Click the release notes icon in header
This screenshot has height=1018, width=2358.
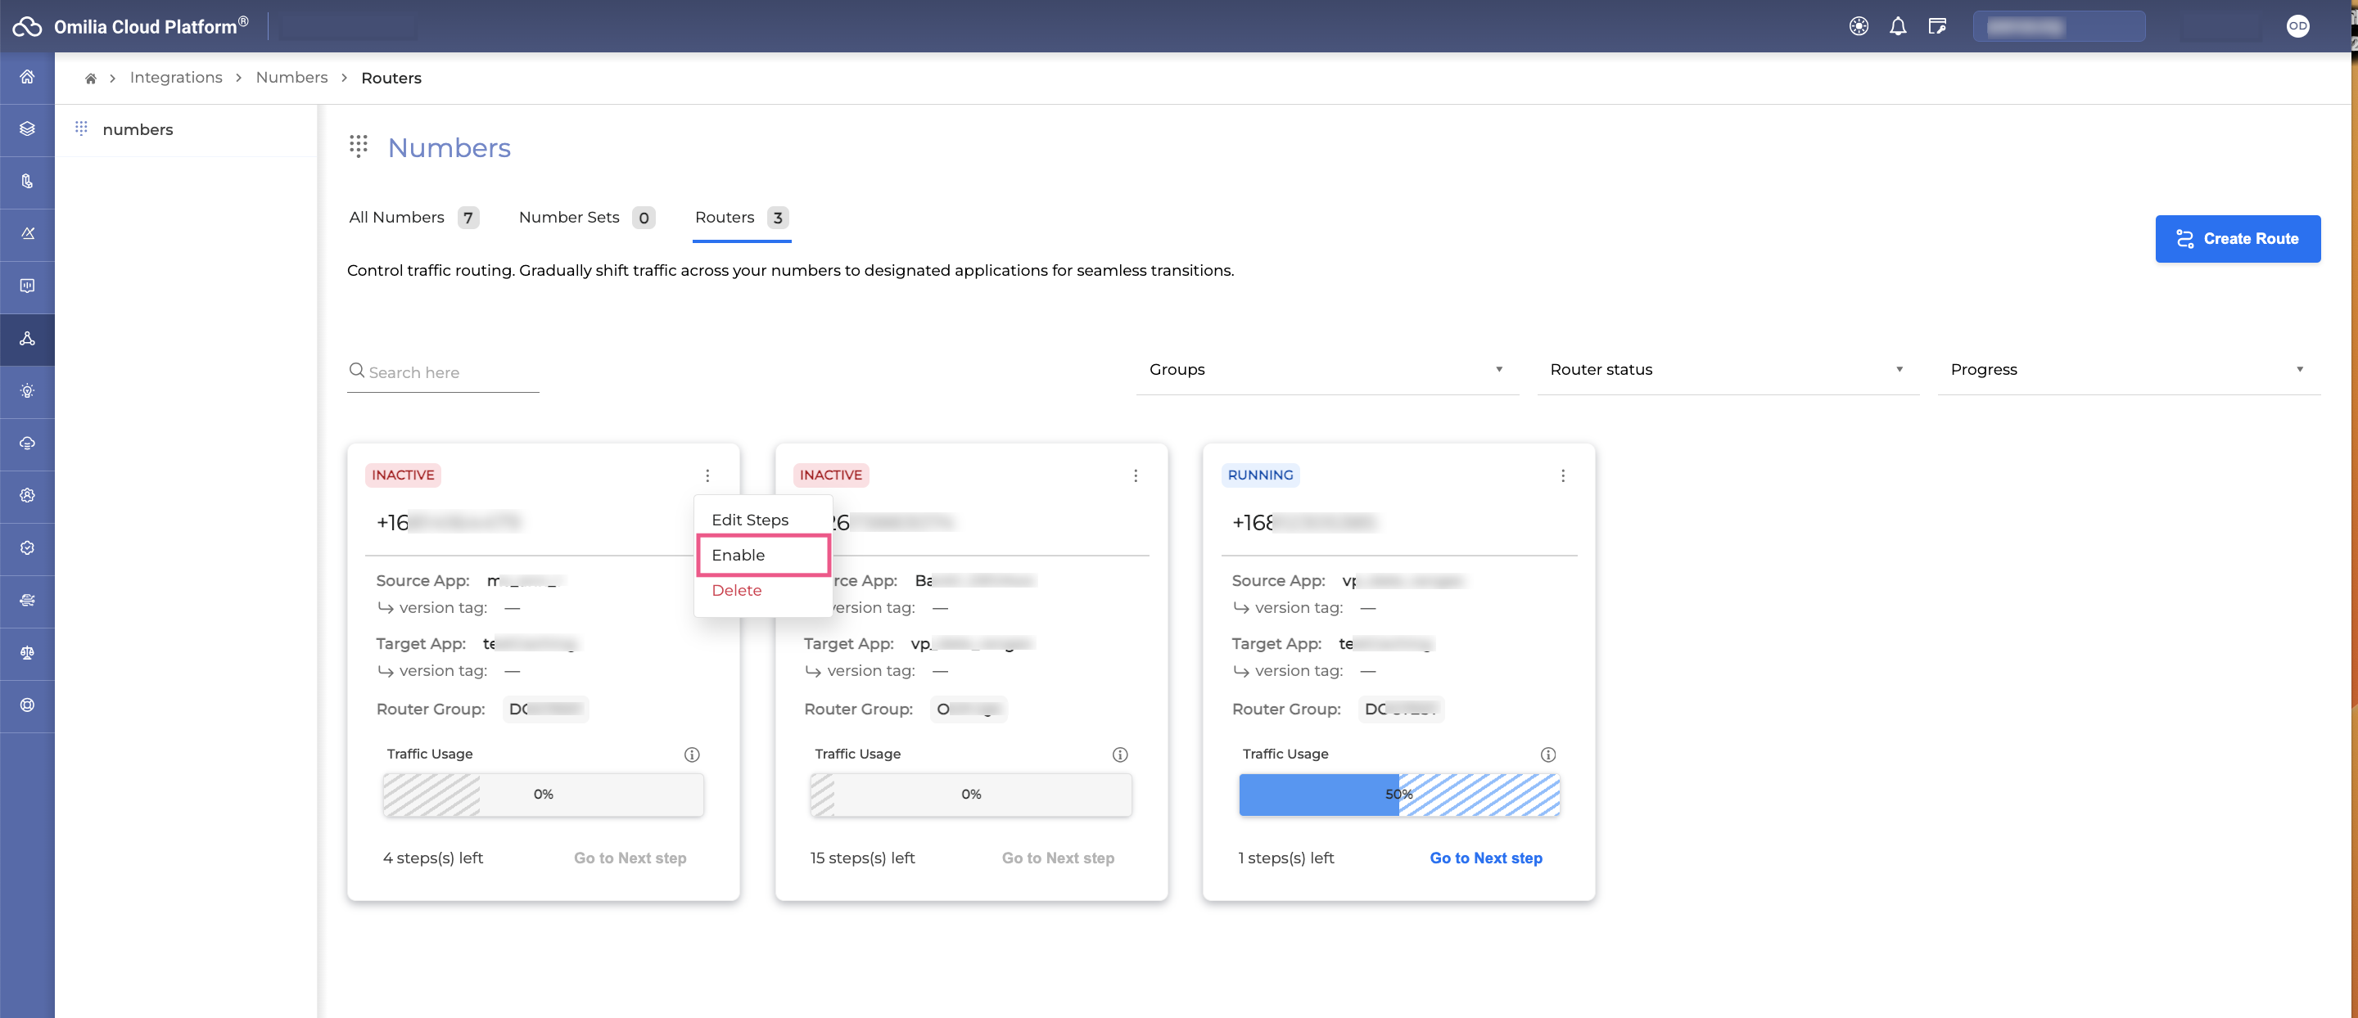[1937, 26]
